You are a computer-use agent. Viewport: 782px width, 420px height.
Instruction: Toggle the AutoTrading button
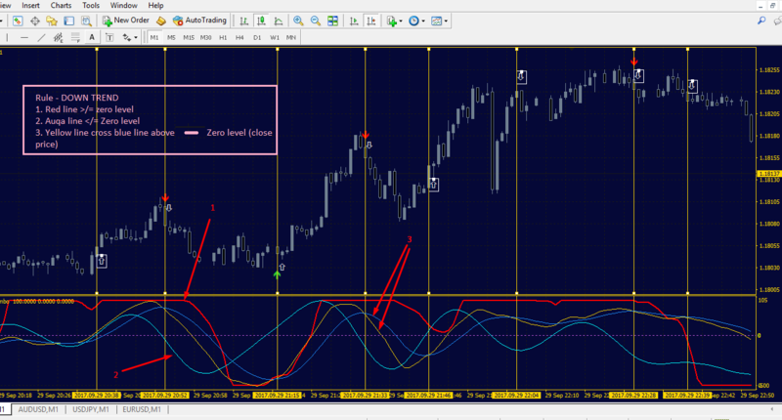199,21
